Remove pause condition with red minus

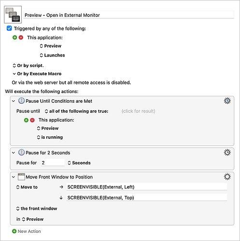tap(32, 120)
